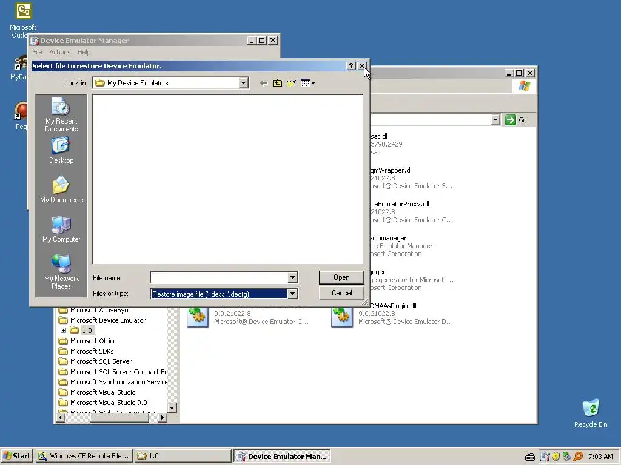The width and height of the screenshot is (621, 465).
Task: Switch to the 1.0 folder taskbar button
Action: [x=183, y=456]
